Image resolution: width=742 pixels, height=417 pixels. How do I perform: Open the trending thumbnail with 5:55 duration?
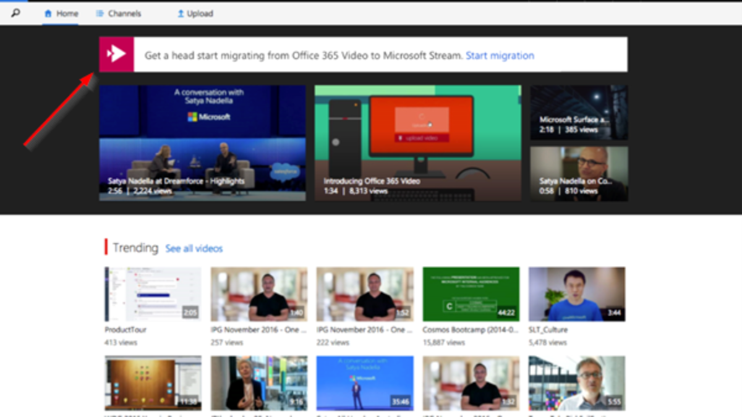[577, 383]
